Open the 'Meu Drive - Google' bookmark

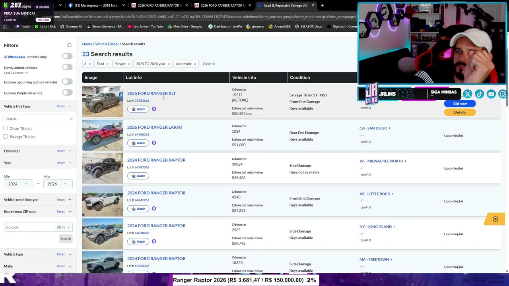point(186,27)
